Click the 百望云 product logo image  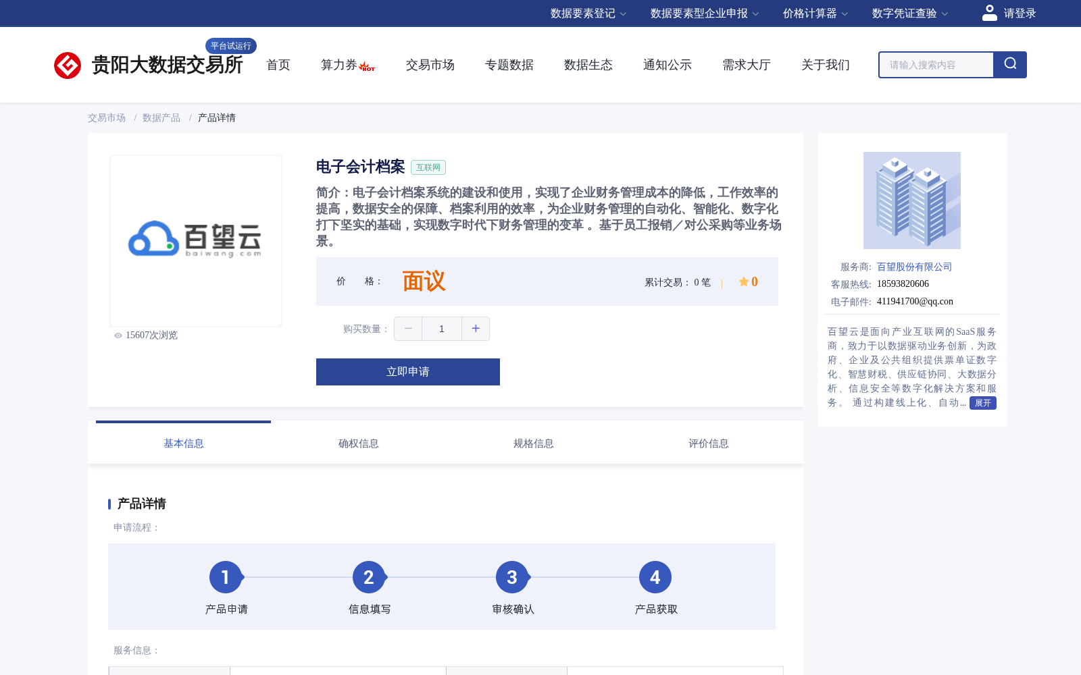pyautogui.click(x=196, y=241)
